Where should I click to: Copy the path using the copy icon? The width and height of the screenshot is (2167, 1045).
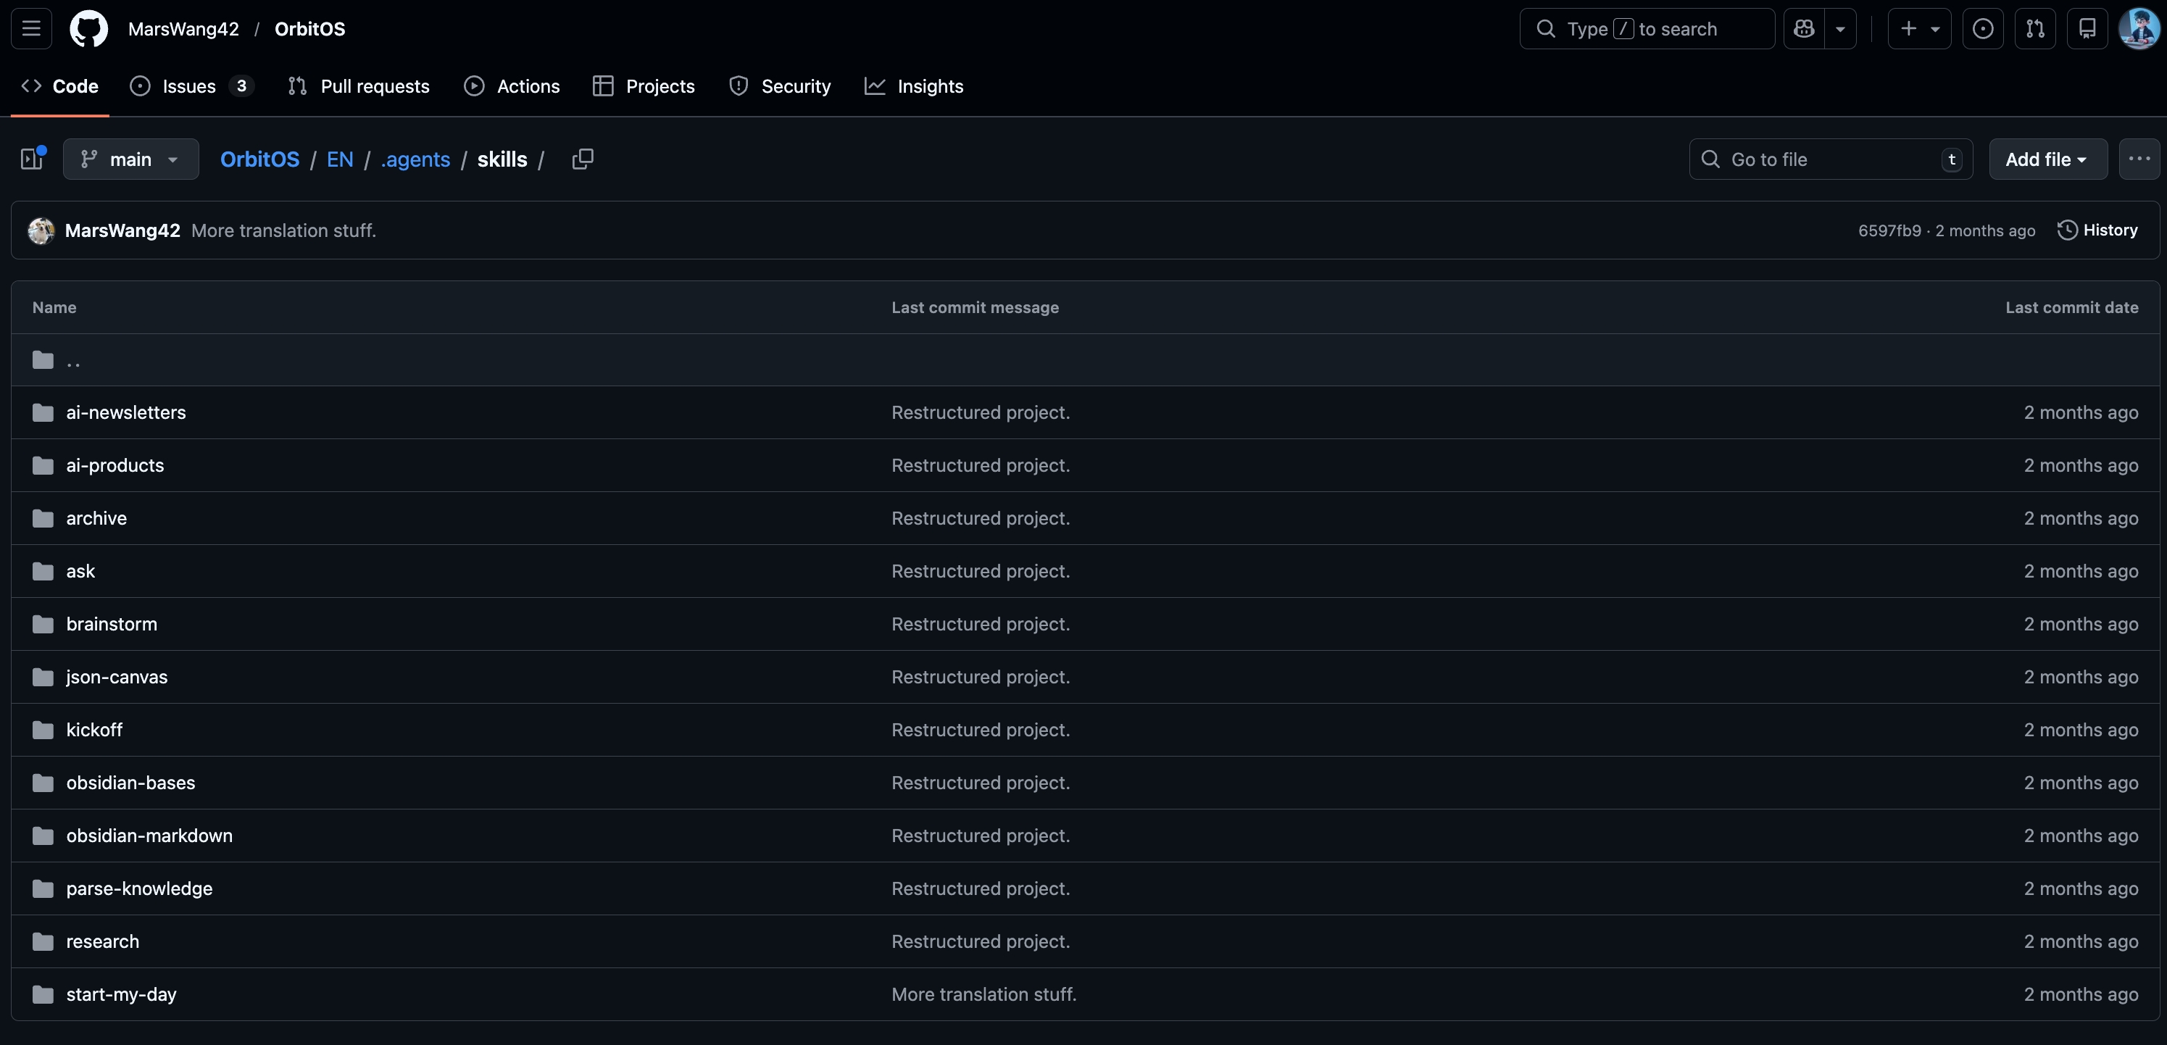tap(582, 159)
